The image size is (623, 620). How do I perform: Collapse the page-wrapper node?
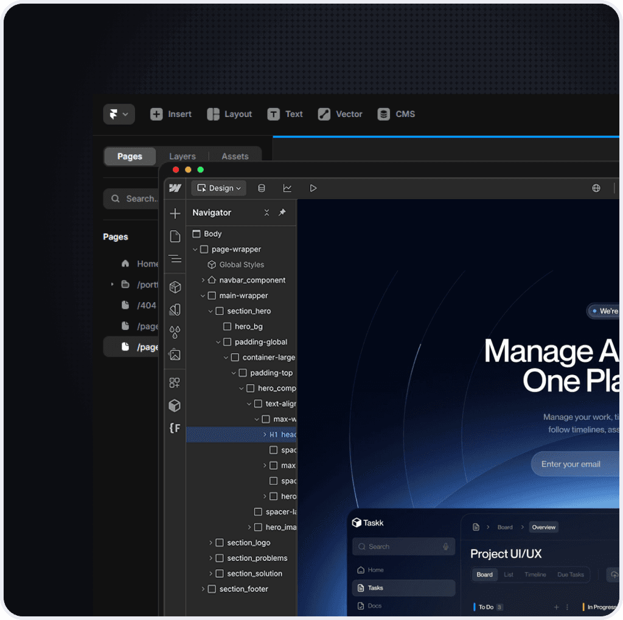pos(195,249)
